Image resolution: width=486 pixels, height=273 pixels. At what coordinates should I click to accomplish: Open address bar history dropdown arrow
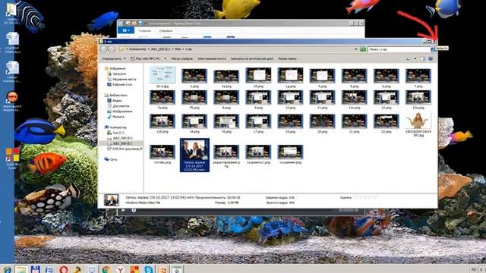coord(356,49)
